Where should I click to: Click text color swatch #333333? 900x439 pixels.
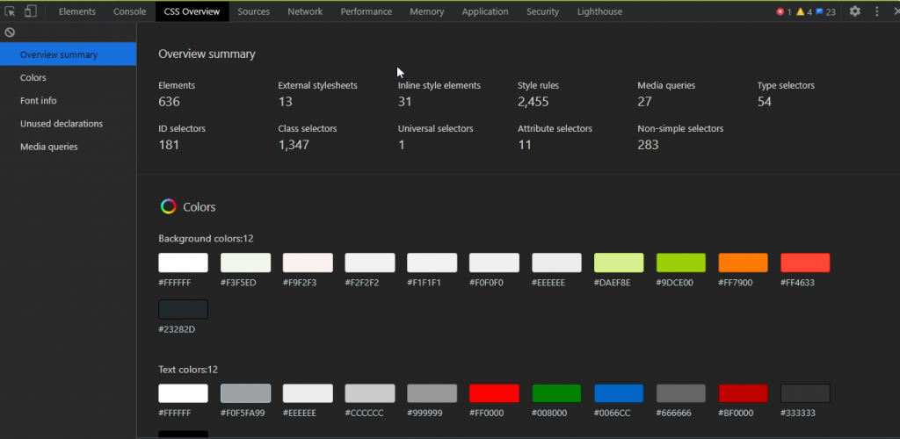(x=805, y=393)
